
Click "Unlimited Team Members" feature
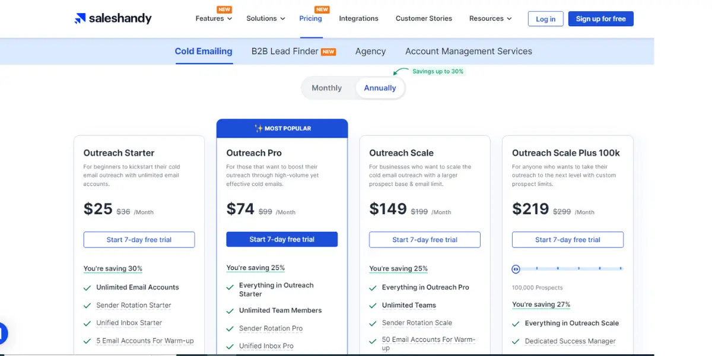click(281, 310)
